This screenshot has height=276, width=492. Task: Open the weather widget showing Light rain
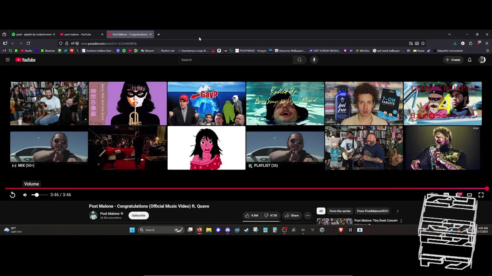13,230
